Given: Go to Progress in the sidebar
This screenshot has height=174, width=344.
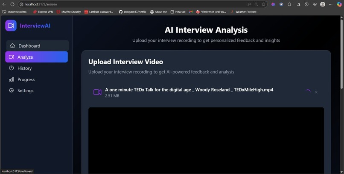Looking at the screenshot, I should [36, 80].
